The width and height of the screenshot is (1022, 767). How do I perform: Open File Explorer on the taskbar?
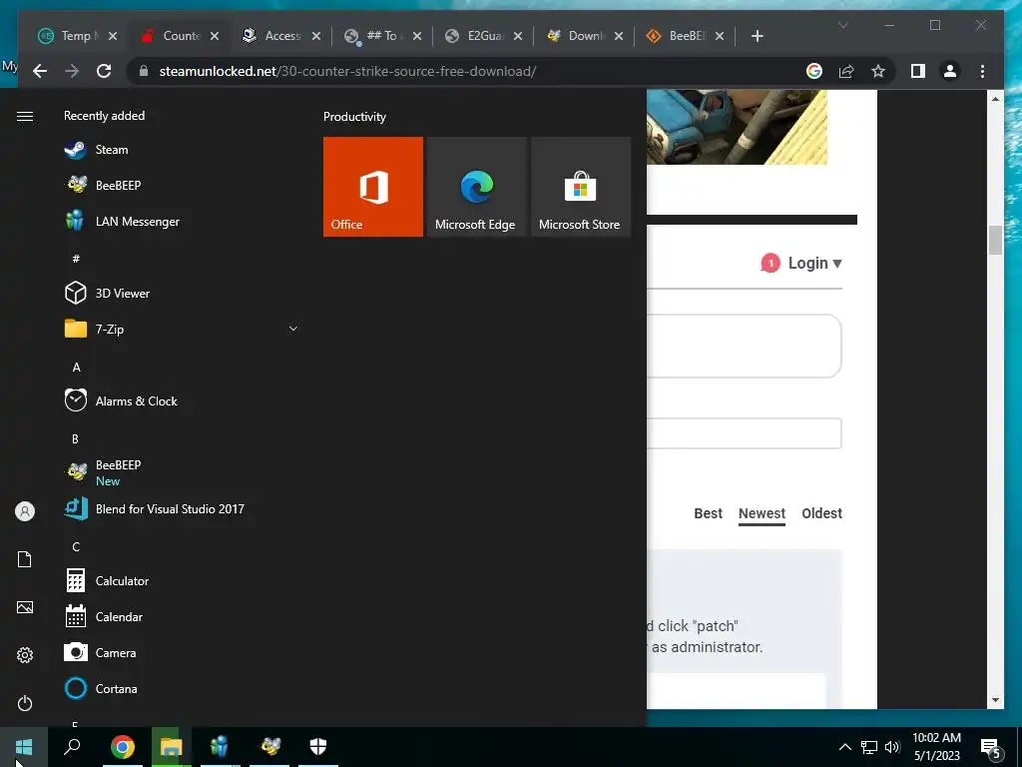click(x=172, y=747)
